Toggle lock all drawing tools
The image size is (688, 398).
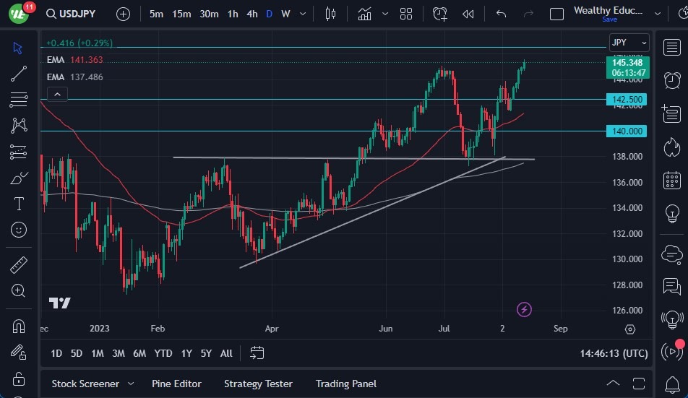point(19,378)
